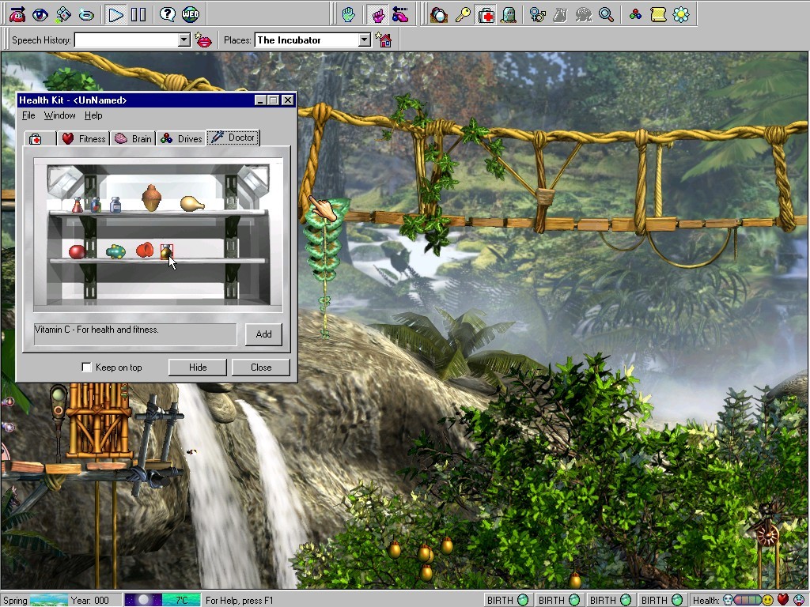The height and width of the screenshot is (607, 810).
Task: Open the Hatchery egg icon
Action: pyautogui.click(x=438, y=14)
